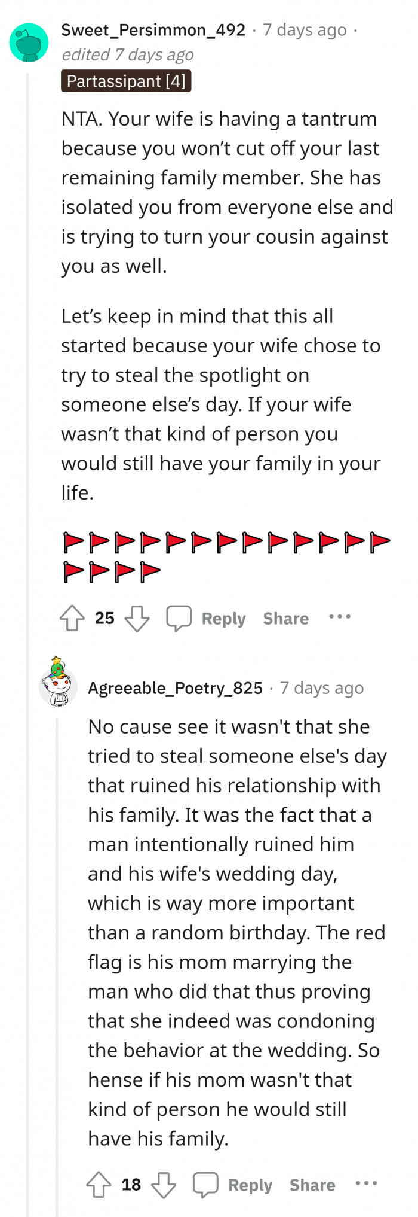Viewport: 418px width, 1217px height.
Task: Upvote Agreeable_Poetry_825's comment
Action: click(x=99, y=1185)
